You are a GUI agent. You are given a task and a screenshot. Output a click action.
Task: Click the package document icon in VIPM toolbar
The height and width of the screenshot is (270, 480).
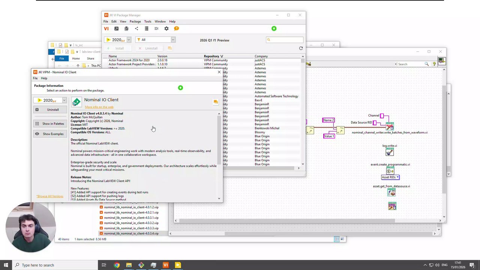(x=126, y=28)
